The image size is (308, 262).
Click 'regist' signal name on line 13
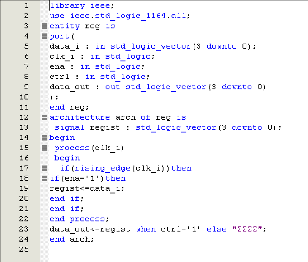tap(105, 128)
